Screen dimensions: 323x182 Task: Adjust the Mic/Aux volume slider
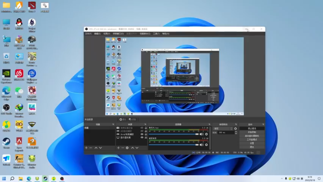click(x=174, y=134)
